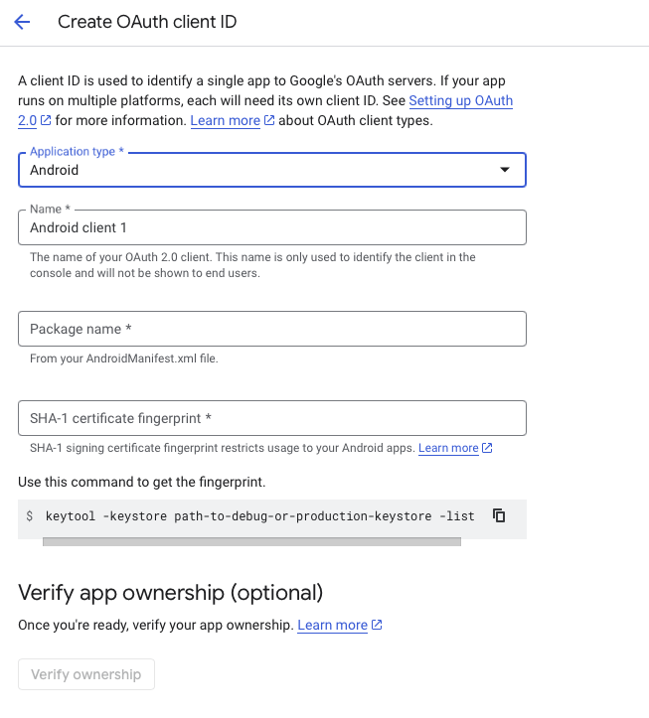Visit 'Learn more' about verifying app ownership
649x718 pixels.
[332, 626]
